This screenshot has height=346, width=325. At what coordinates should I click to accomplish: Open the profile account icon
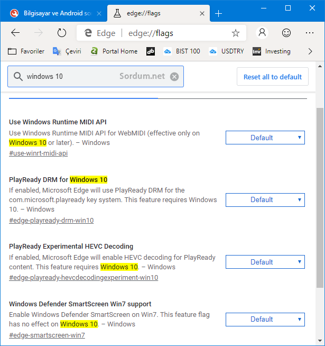click(262, 33)
